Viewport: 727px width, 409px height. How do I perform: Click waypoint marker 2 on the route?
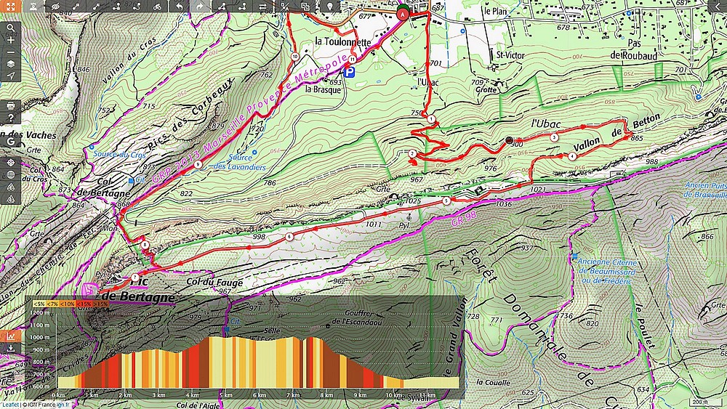coord(412,154)
